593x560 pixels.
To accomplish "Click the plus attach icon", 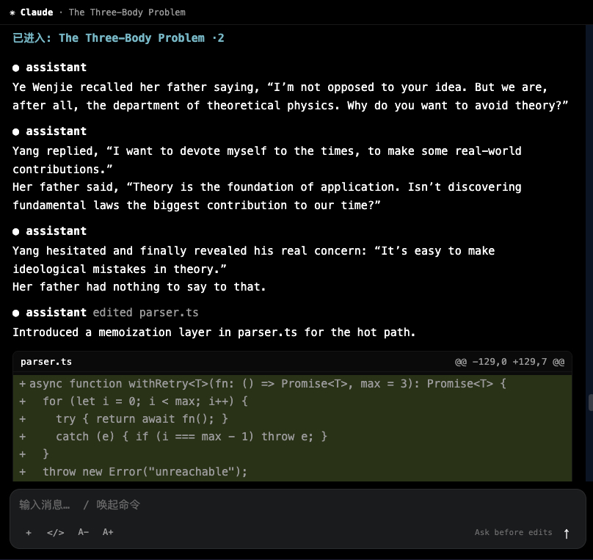I will (x=29, y=533).
